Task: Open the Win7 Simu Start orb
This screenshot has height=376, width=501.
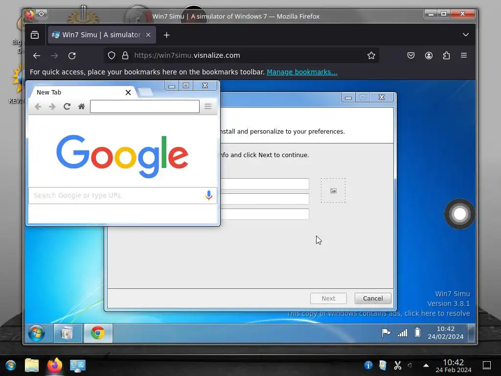Action: [x=36, y=333]
